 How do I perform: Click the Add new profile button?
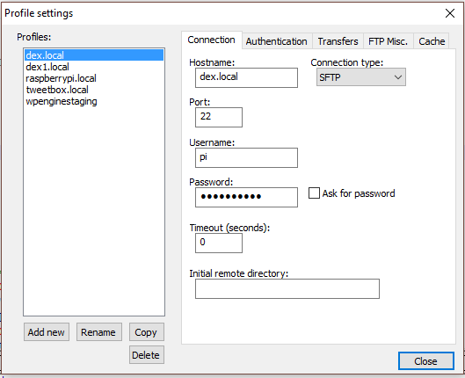click(47, 332)
